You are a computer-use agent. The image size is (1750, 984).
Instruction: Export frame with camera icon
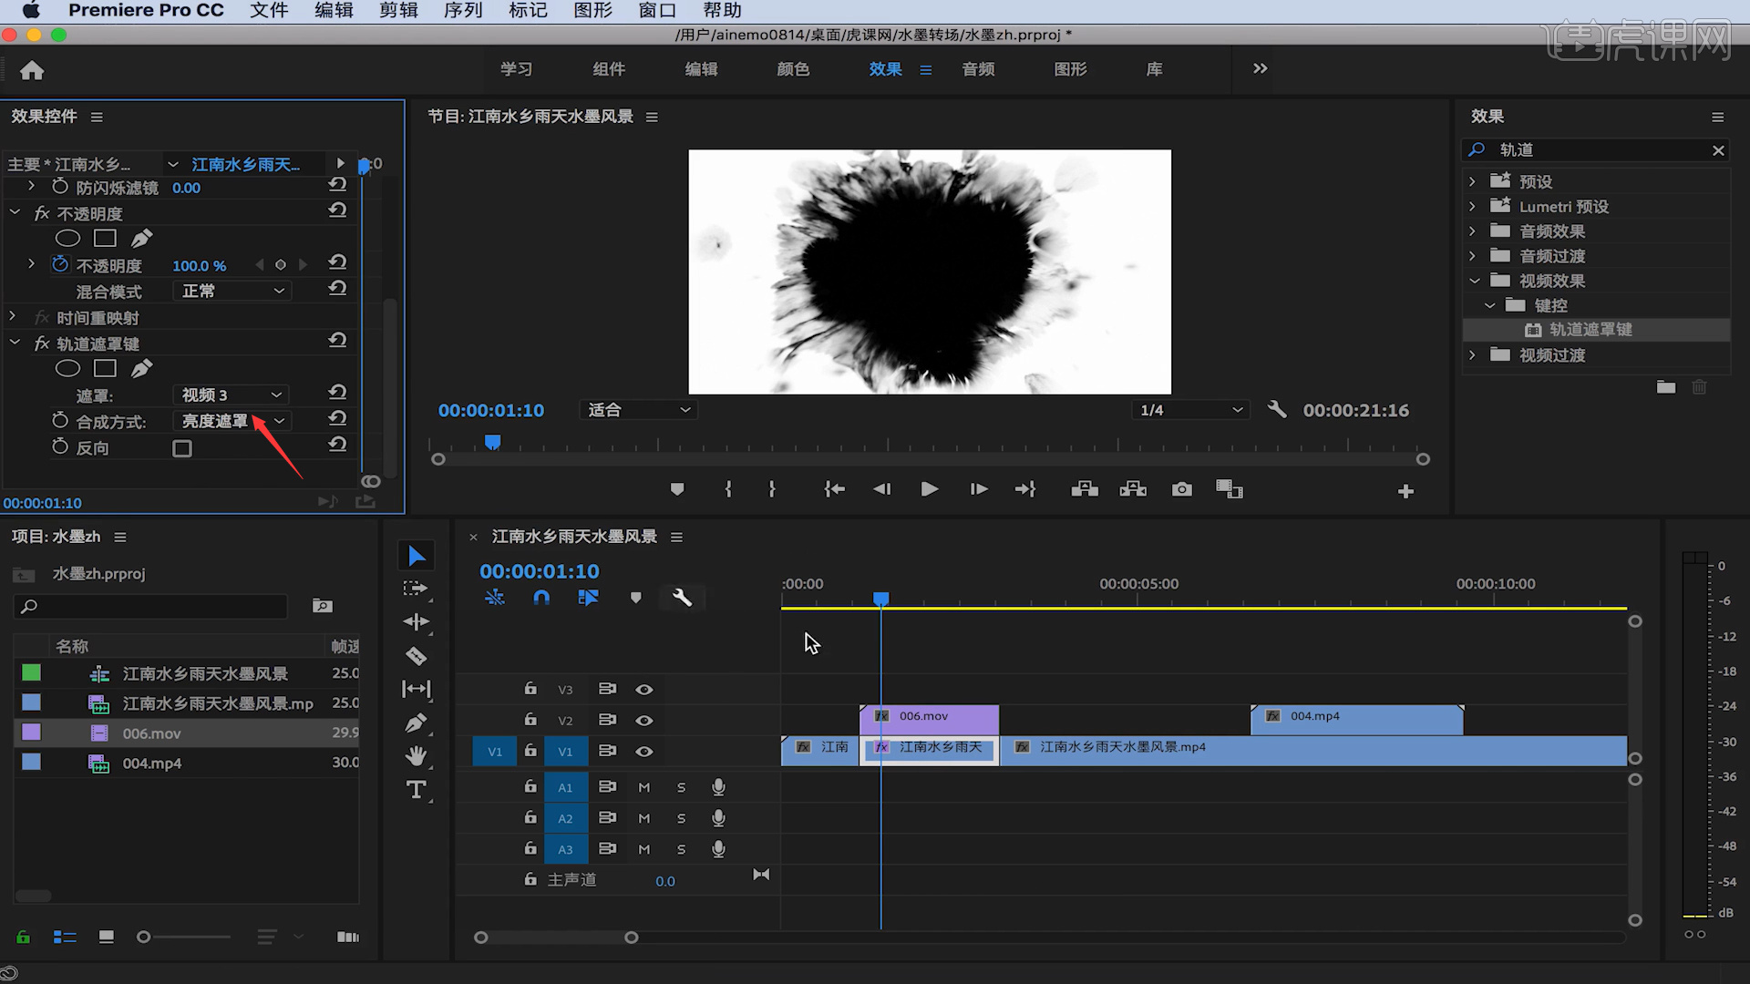[x=1181, y=489]
